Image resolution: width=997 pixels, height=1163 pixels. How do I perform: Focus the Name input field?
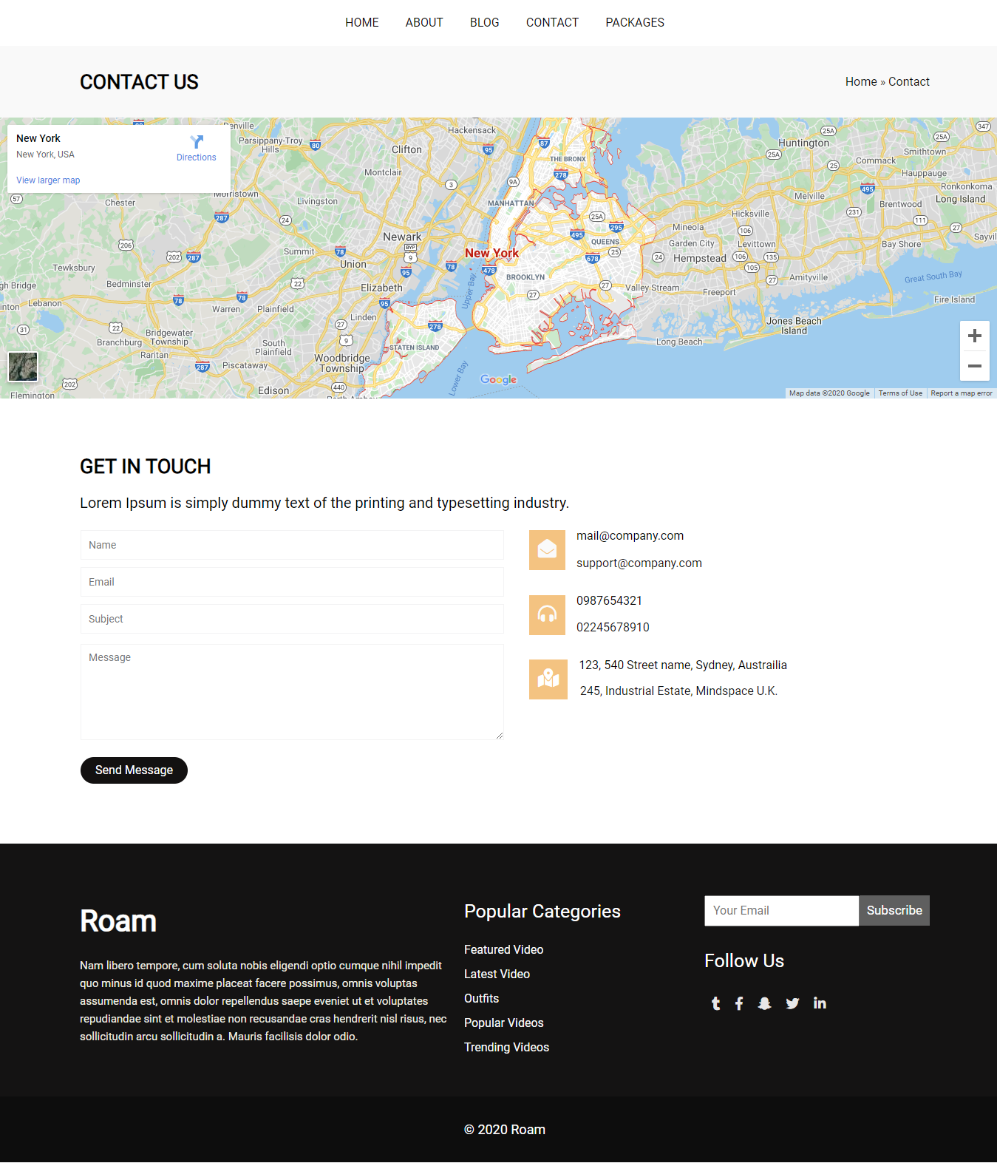292,545
